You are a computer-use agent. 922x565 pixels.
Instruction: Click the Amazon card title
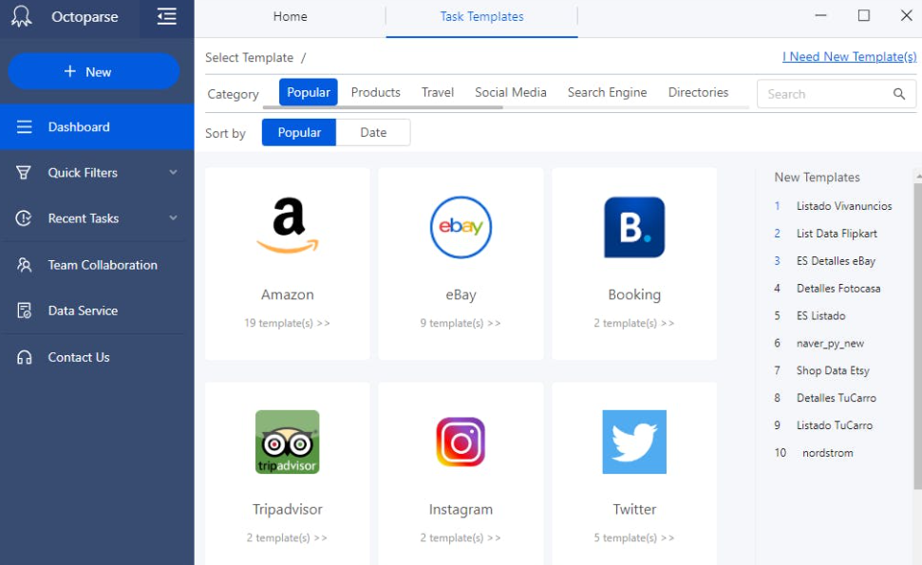pyautogui.click(x=288, y=294)
